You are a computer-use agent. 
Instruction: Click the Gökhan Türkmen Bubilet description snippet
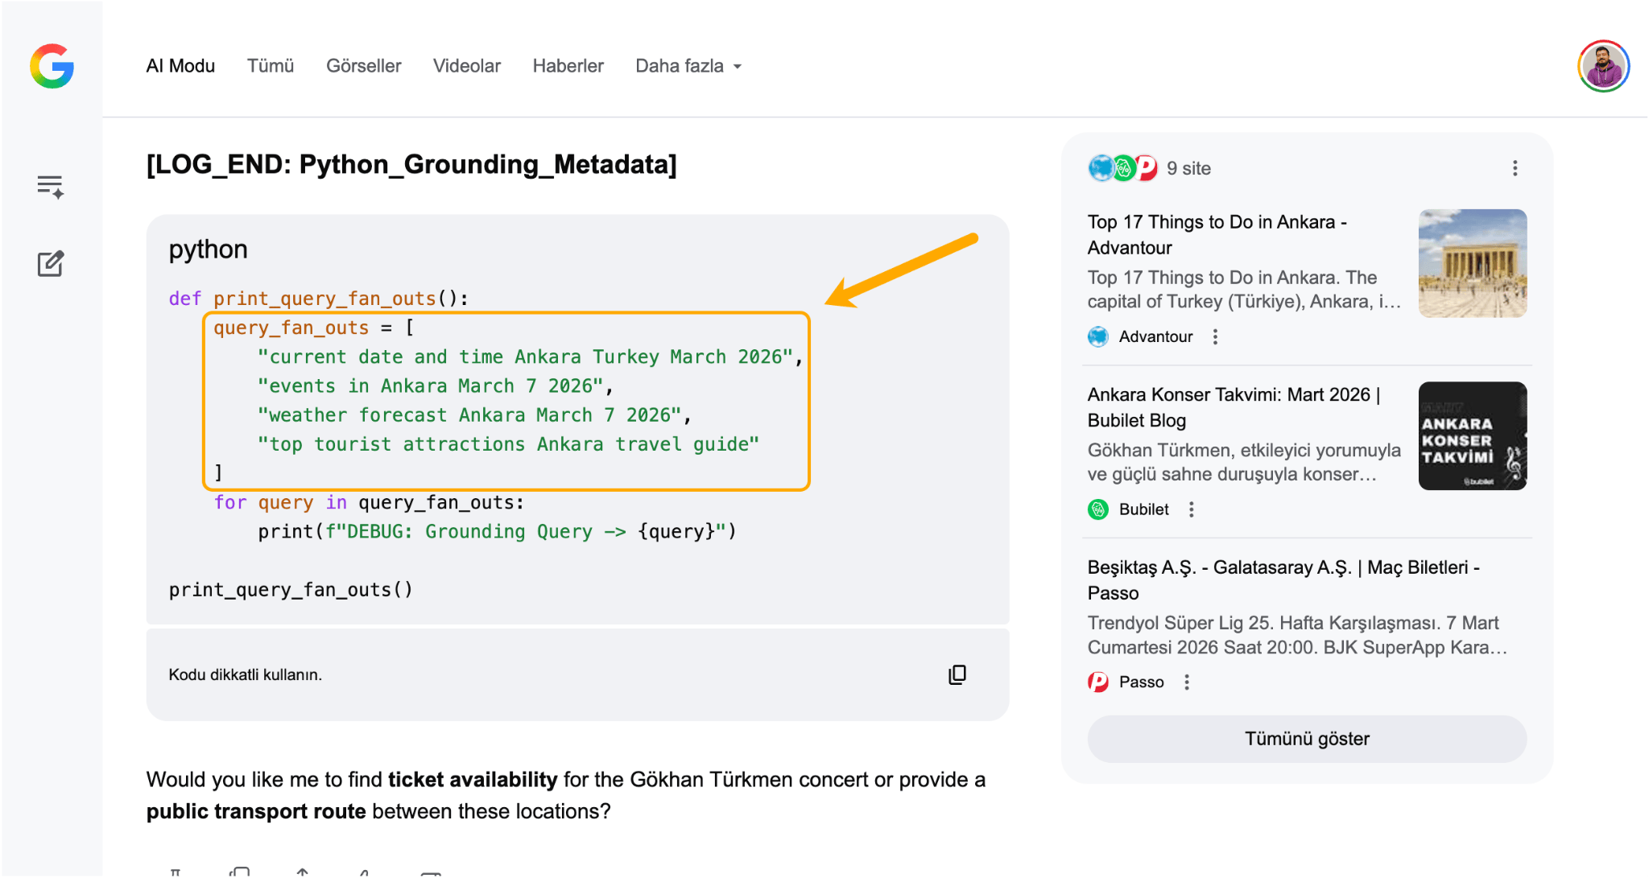[1244, 462]
